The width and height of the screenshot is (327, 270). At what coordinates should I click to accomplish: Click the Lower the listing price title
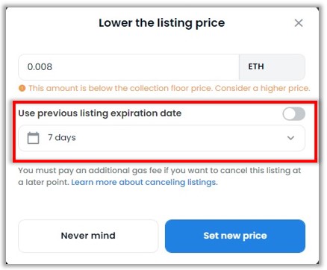162,23
